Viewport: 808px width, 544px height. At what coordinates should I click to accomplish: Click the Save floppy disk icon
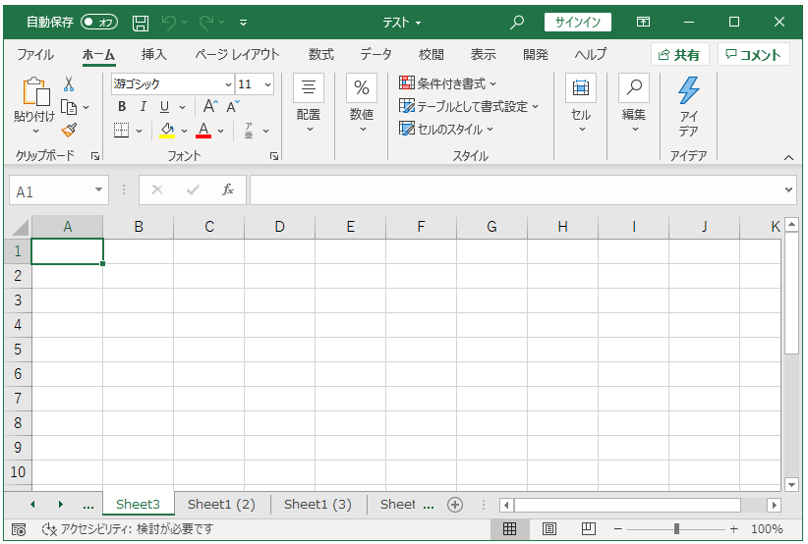(x=141, y=22)
